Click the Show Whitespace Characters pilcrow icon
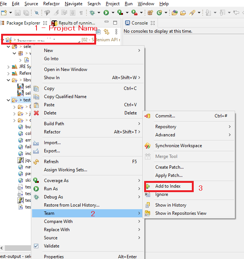The width and height of the screenshot is (244, 259). 81,13
